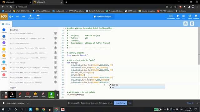This screenshot has height=112, width=200.
Task: Rename the VEXcode Project title
Action: point(104,16)
